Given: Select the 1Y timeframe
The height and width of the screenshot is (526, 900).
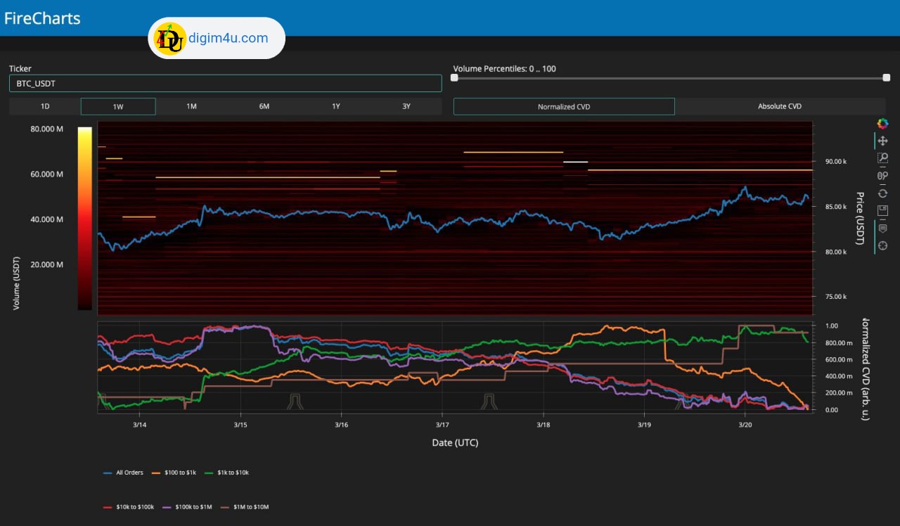Looking at the screenshot, I should point(336,106).
